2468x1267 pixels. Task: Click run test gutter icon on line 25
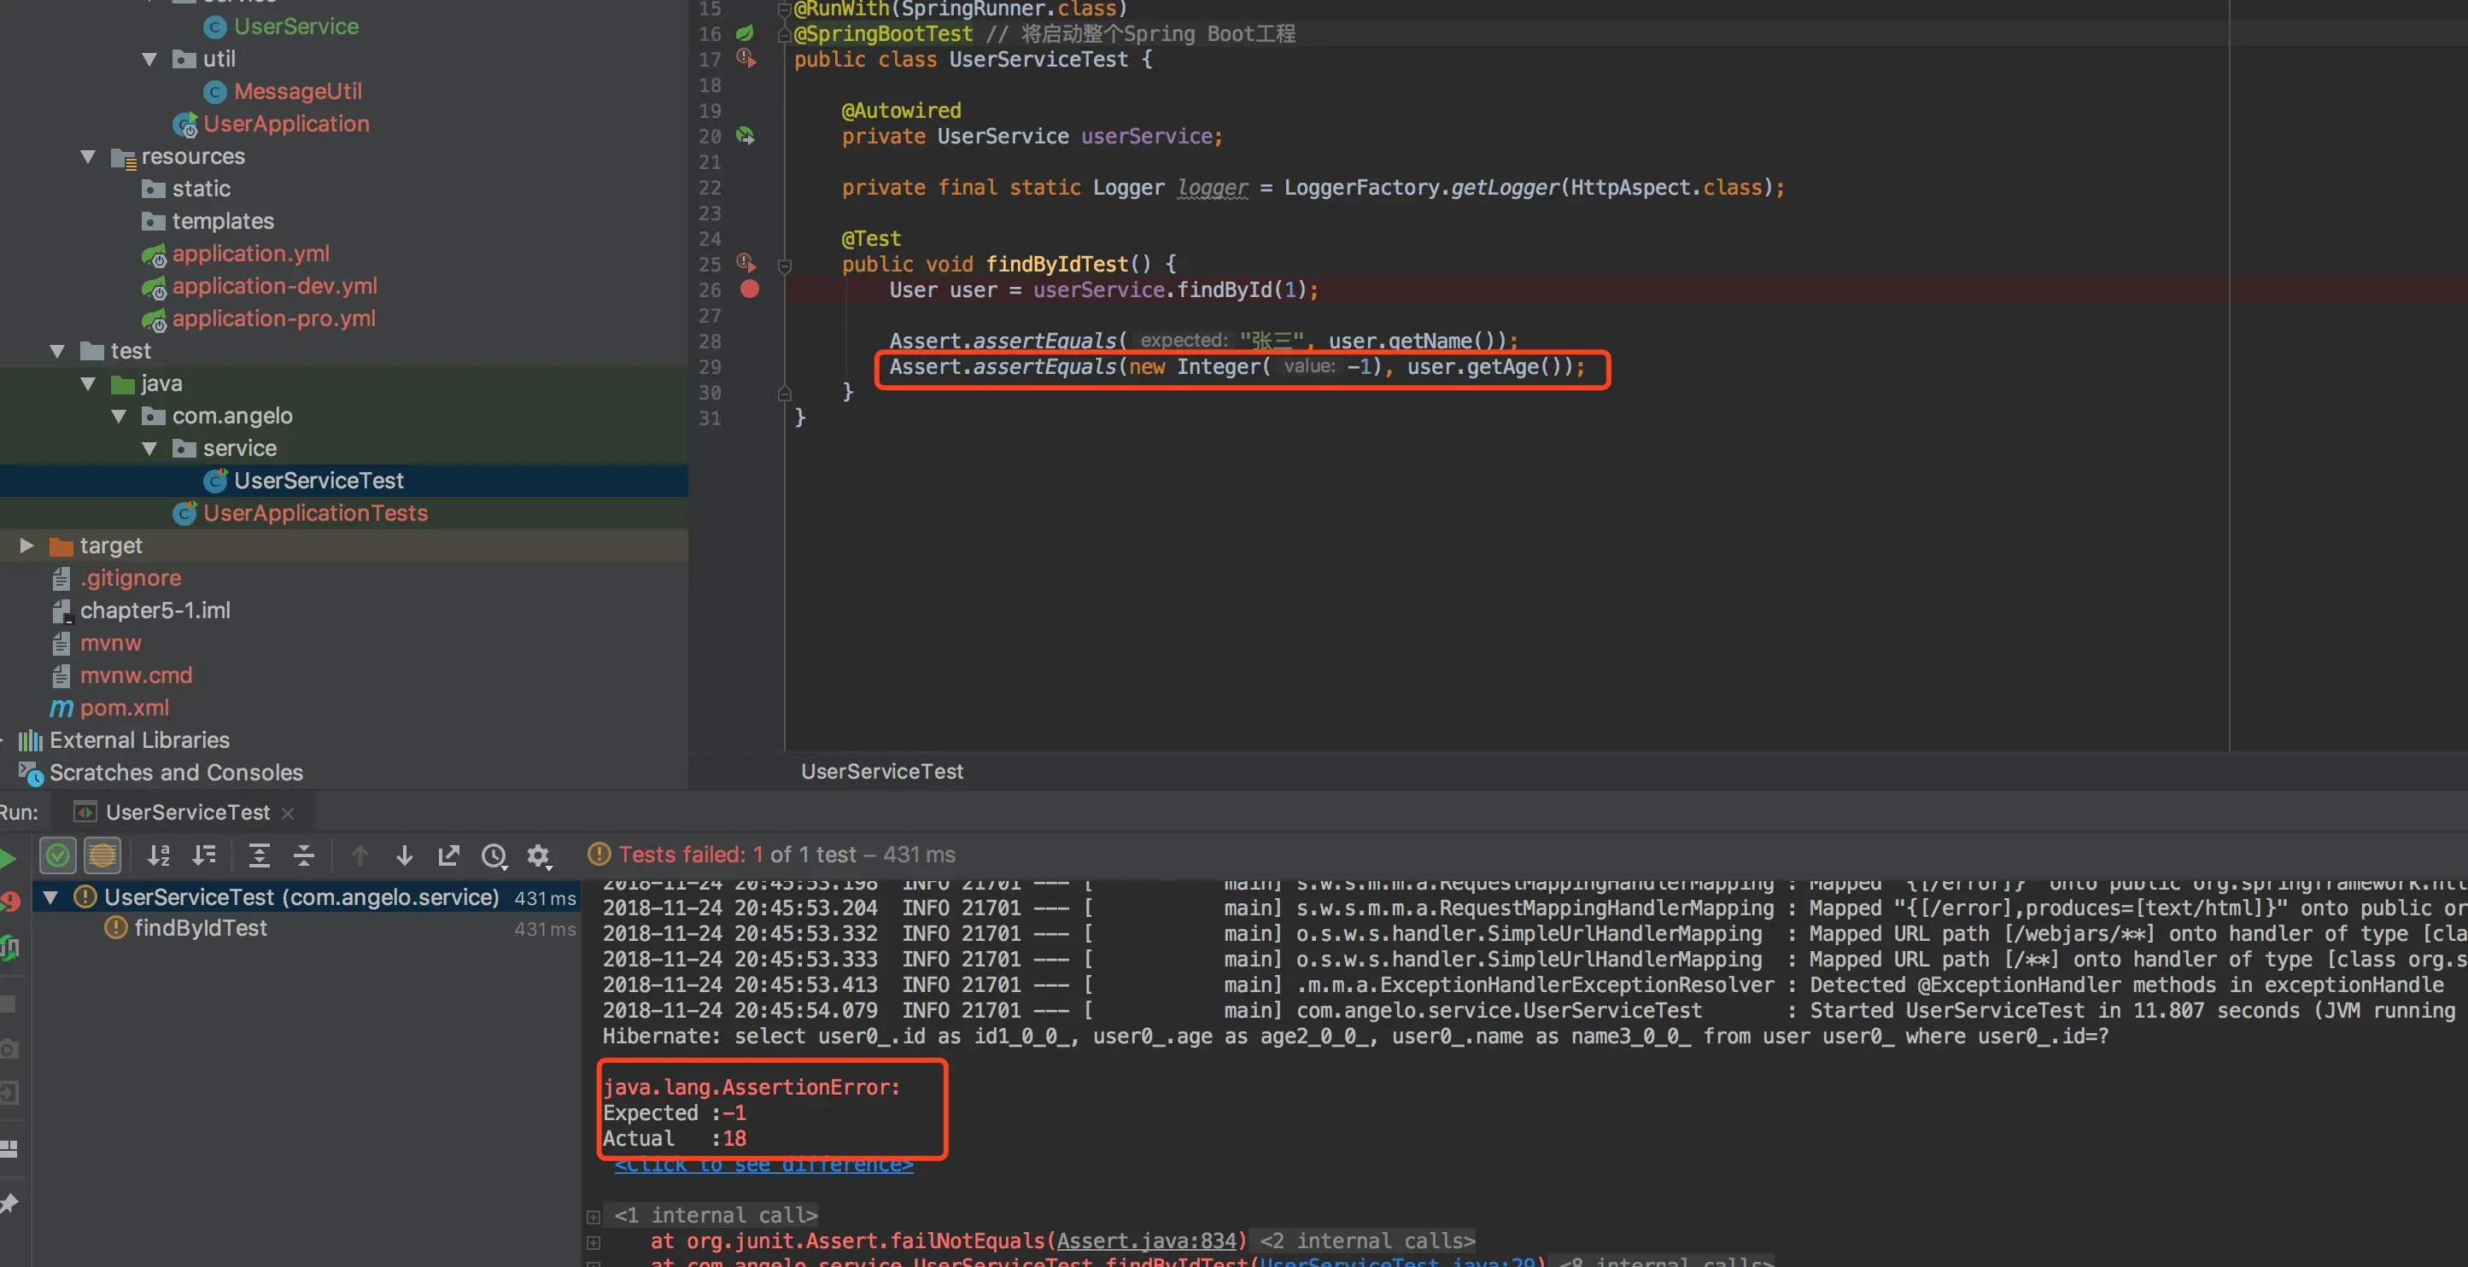point(746,263)
